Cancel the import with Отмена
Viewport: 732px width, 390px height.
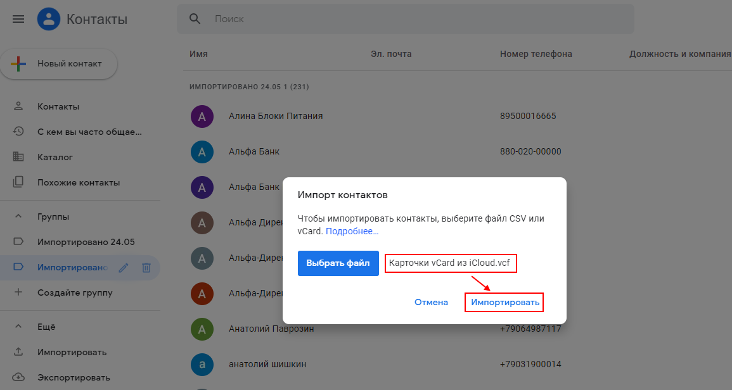coord(431,303)
